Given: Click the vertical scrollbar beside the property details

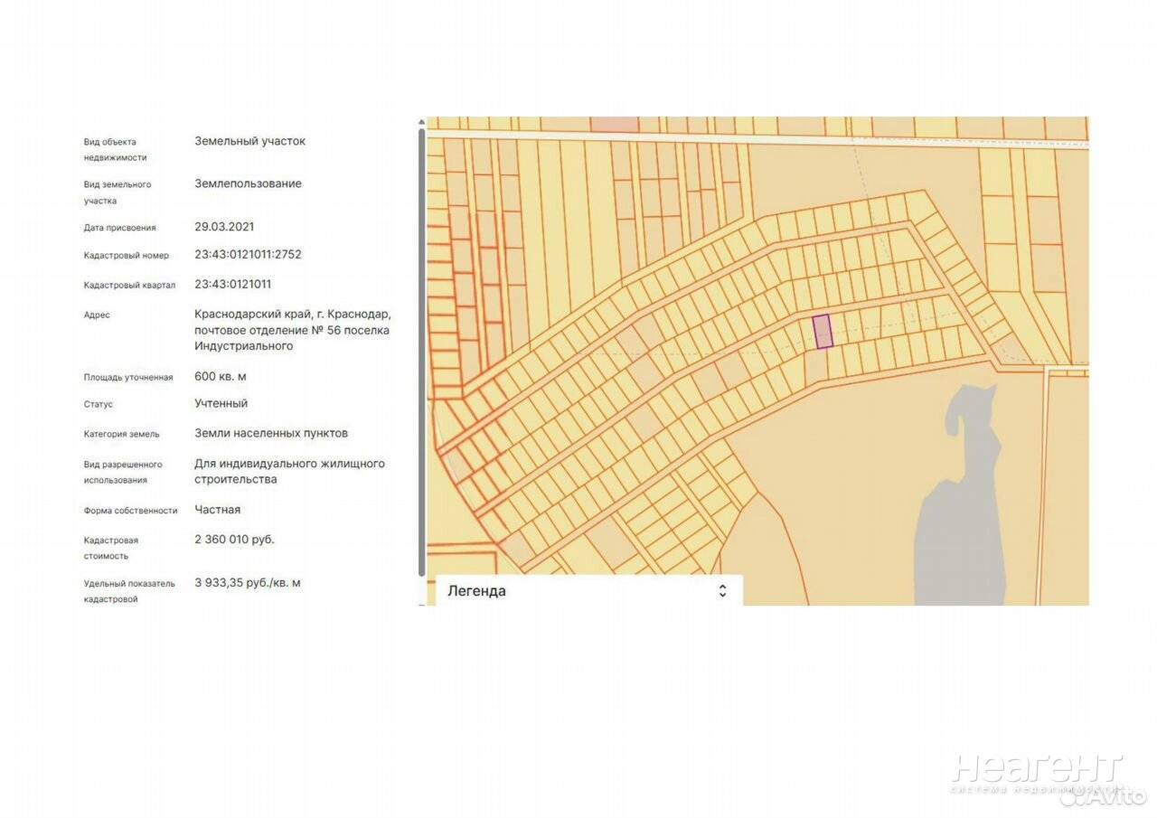Looking at the screenshot, I should click(421, 353).
